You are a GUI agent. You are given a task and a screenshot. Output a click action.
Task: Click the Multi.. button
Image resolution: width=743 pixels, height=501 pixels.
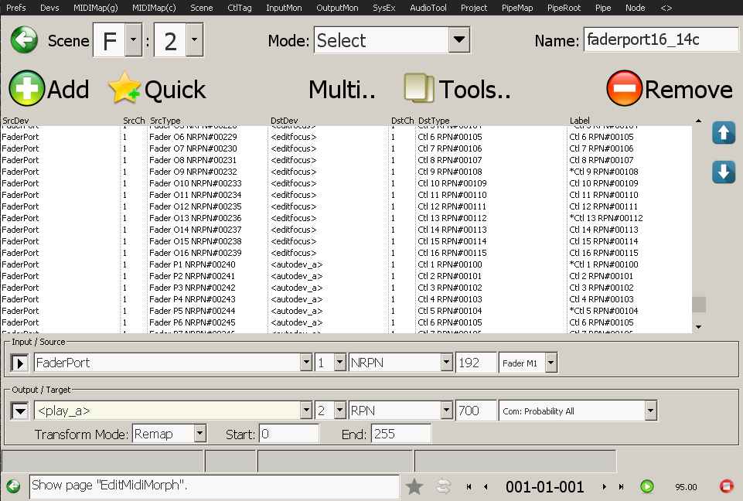tap(342, 90)
